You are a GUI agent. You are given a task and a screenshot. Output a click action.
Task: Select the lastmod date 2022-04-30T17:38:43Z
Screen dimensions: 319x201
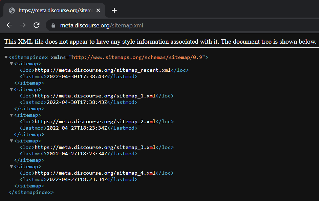point(75,76)
